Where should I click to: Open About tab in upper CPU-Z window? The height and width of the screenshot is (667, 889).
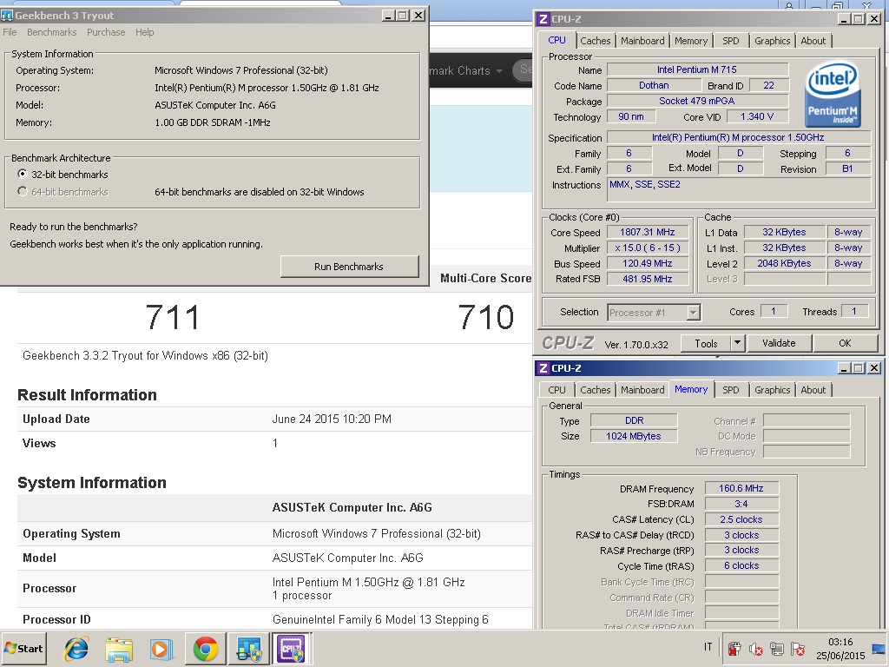(x=813, y=41)
